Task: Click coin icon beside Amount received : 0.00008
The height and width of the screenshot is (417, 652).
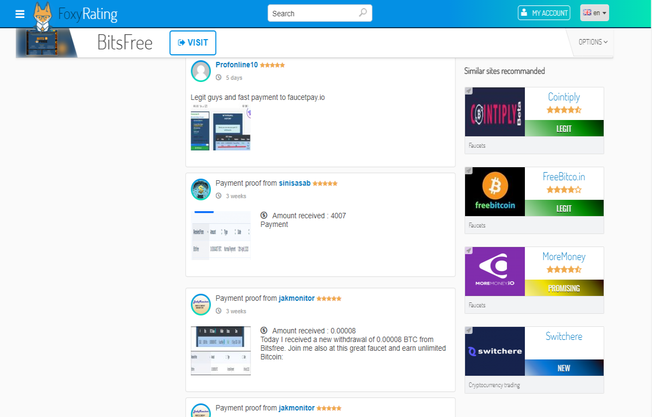Action: [x=264, y=331]
